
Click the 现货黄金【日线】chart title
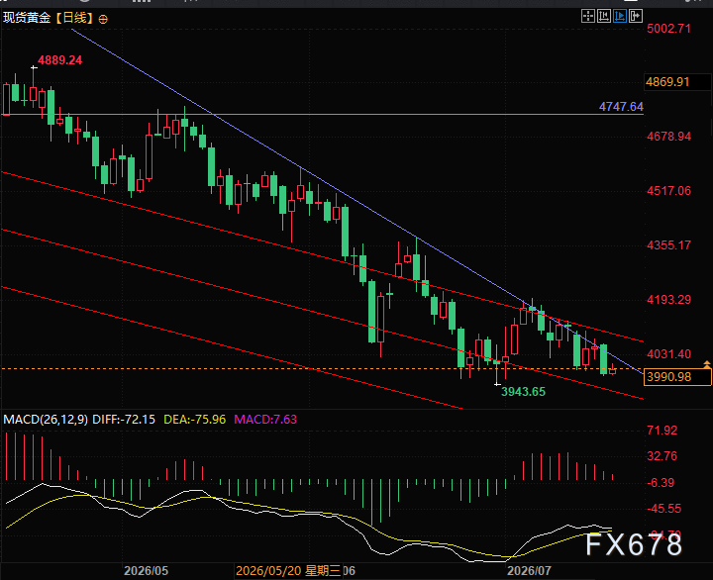coord(50,18)
